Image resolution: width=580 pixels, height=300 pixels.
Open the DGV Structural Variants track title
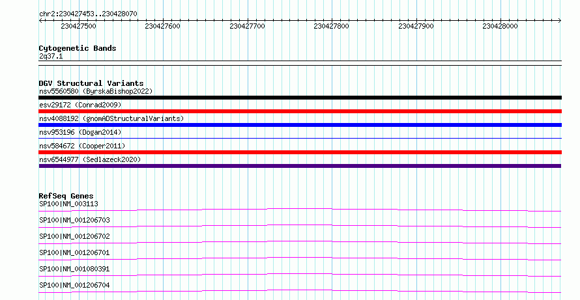click(x=91, y=83)
